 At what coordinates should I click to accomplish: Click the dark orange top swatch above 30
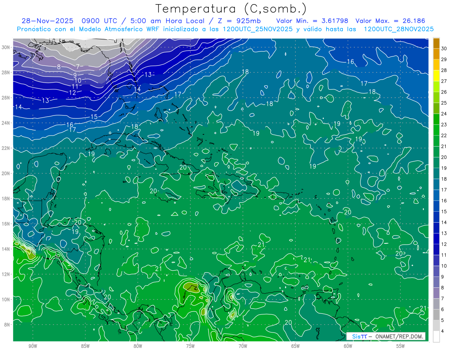point(437,43)
